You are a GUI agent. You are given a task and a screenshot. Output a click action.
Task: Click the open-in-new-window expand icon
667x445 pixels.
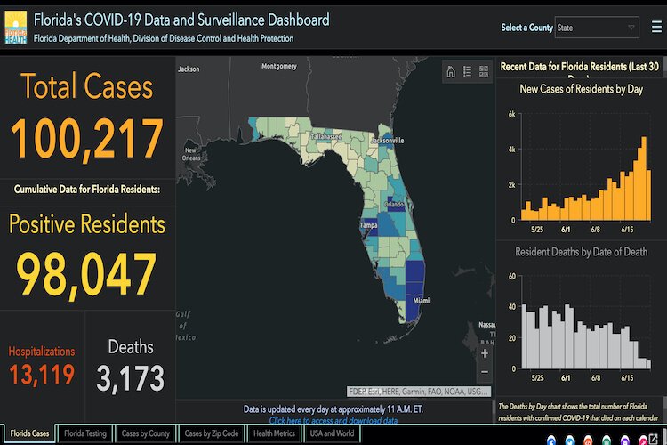654,439
